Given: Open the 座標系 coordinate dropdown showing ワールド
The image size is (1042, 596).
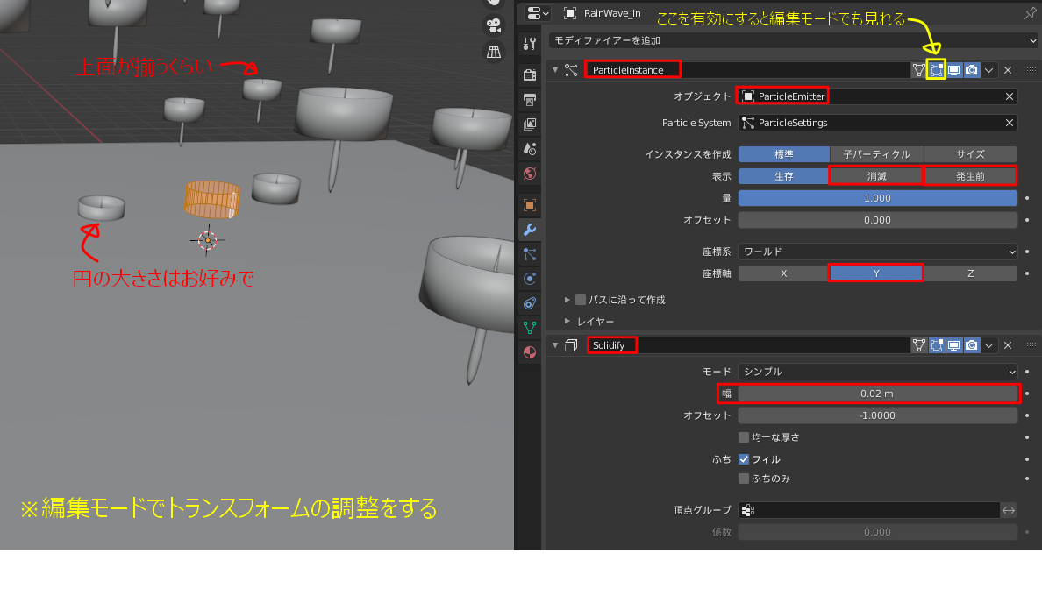Looking at the screenshot, I should pos(877,252).
